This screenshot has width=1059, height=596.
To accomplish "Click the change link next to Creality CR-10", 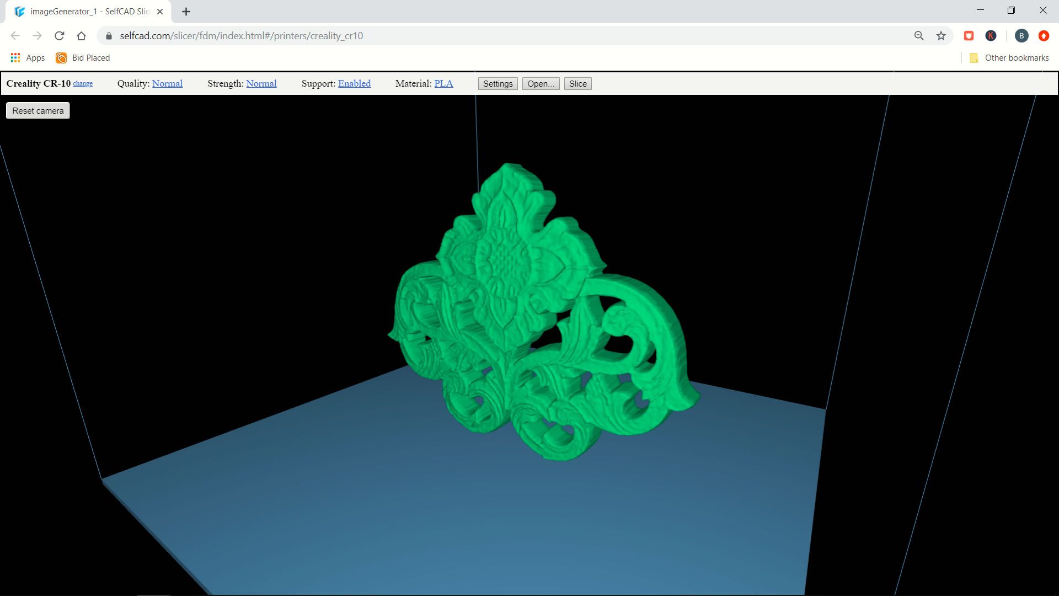I will pos(83,83).
